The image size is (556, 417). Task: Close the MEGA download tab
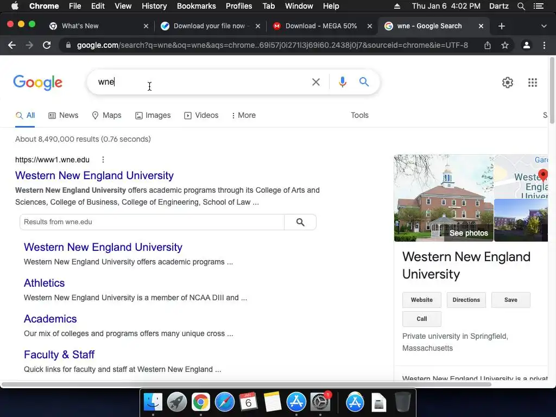(x=369, y=26)
